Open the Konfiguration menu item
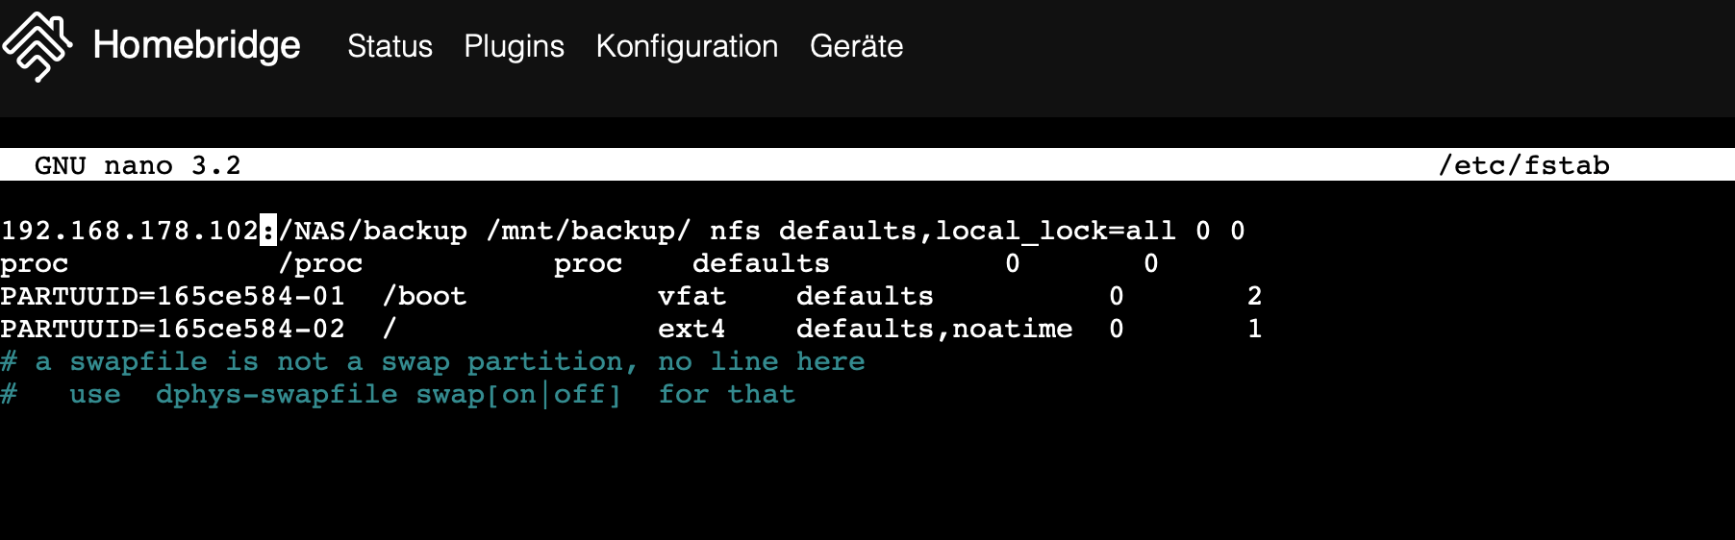The height and width of the screenshot is (540, 1735). (x=687, y=46)
